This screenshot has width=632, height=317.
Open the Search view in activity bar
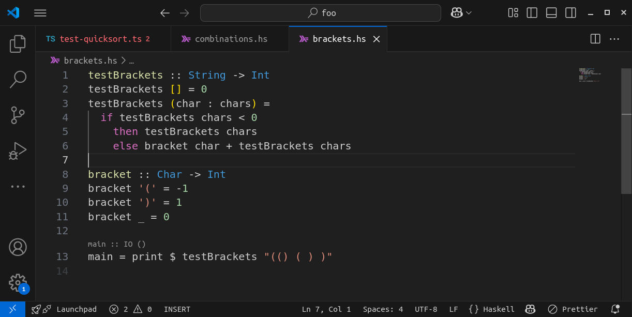18,79
